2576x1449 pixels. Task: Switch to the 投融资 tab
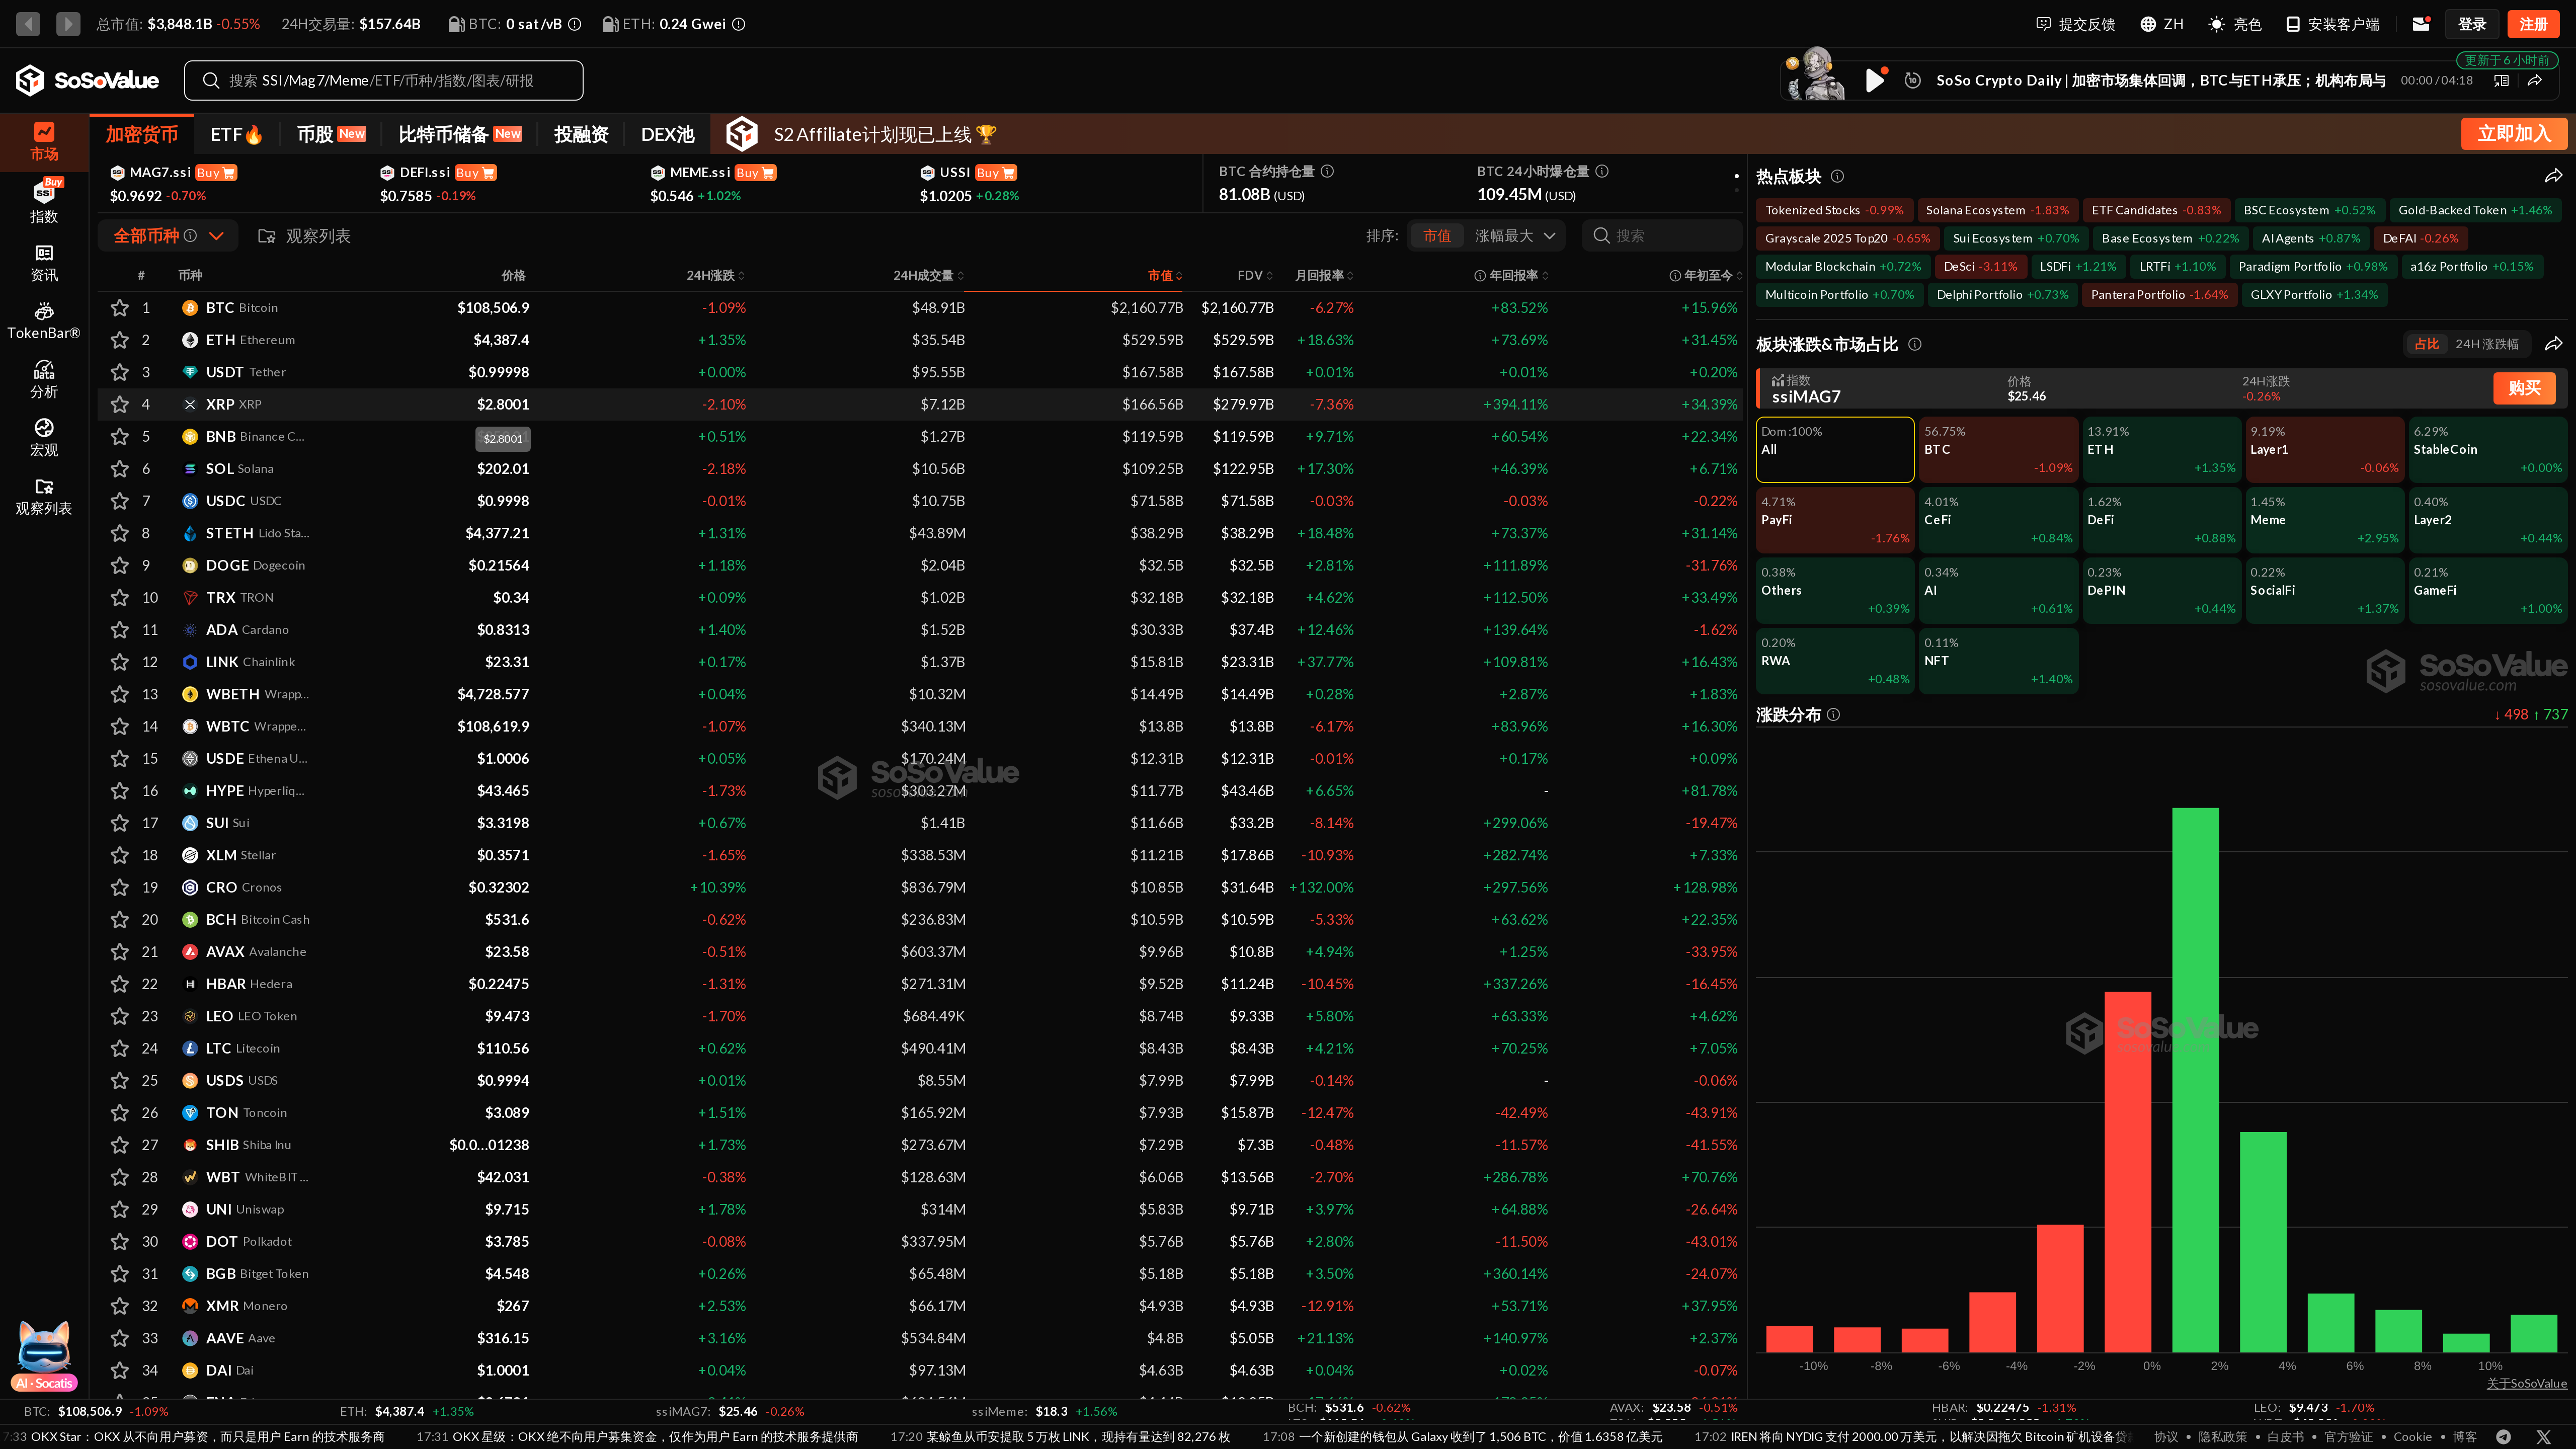click(x=581, y=134)
